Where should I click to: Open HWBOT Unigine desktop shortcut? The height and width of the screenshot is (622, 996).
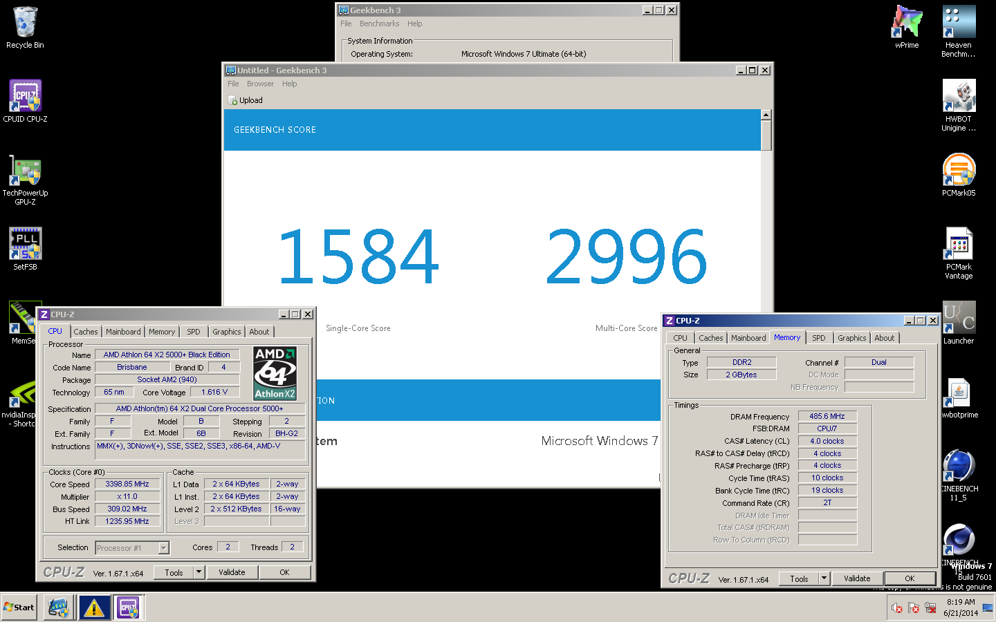(x=959, y=105)
